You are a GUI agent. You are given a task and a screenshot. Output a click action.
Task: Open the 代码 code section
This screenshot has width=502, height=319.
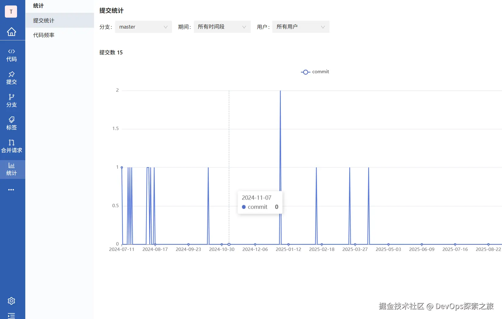coord(12,55)
